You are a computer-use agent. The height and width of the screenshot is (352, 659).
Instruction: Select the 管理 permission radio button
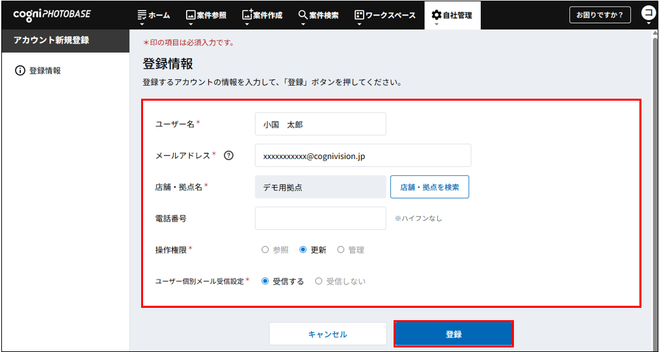coord(341,250)
